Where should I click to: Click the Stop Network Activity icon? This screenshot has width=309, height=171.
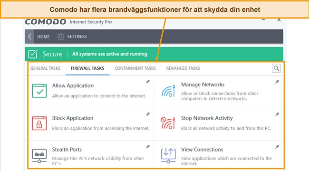[x=168, y=123]
